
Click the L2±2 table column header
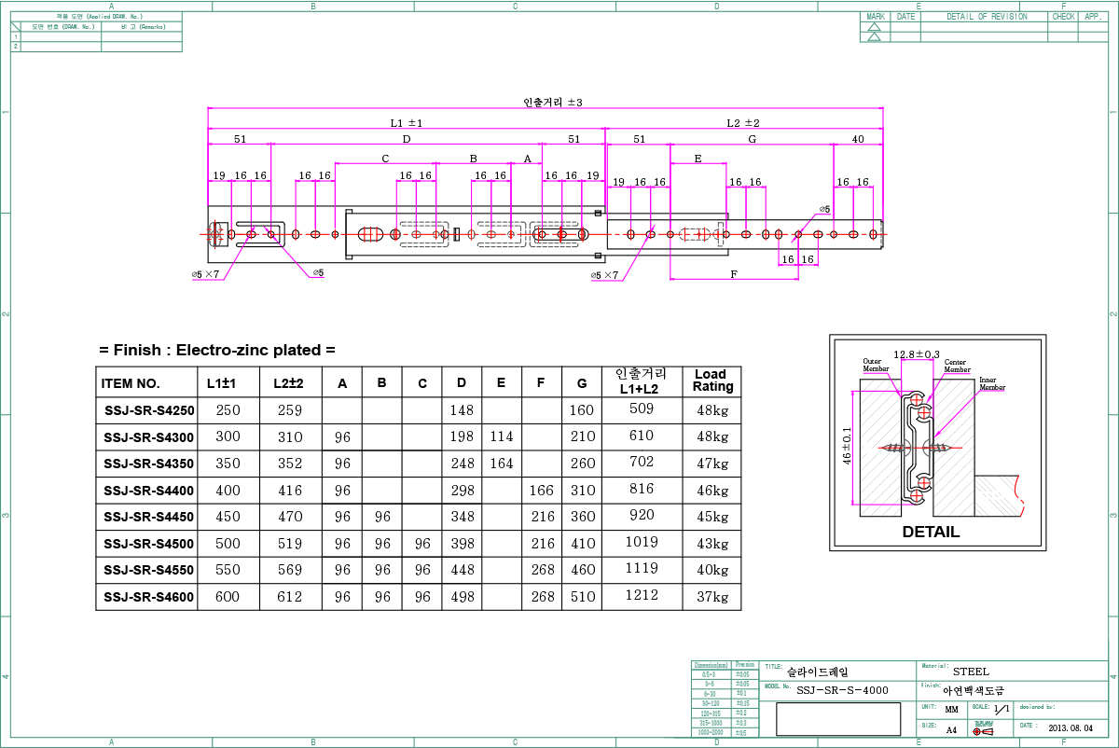[x=289, y=383]
